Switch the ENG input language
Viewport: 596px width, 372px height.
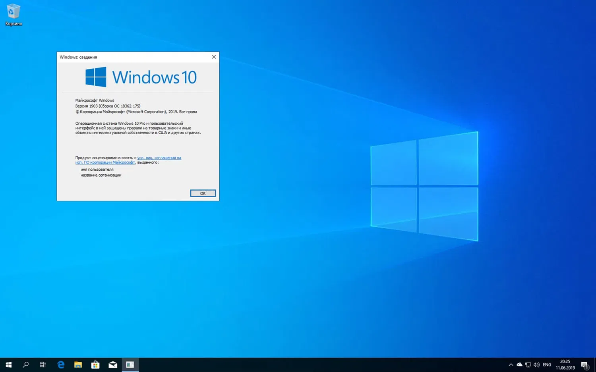pos(547,364)
